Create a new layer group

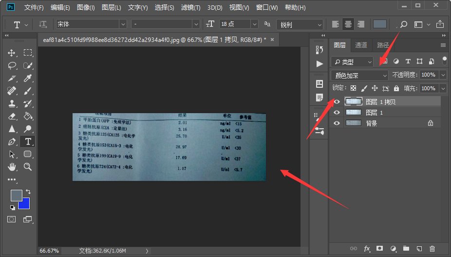pos(406,248)
